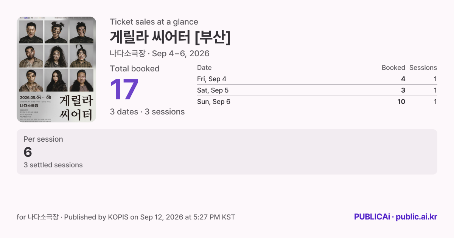454x238 pixels.
Task: Select booked count 10 for Sunday
Action: (x=401, y=102)
